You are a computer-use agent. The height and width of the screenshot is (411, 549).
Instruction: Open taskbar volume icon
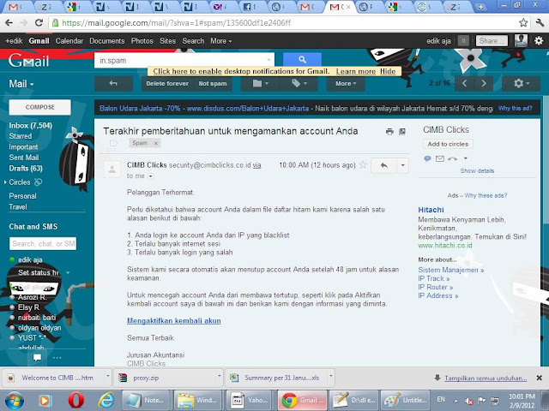pos(469,401)
